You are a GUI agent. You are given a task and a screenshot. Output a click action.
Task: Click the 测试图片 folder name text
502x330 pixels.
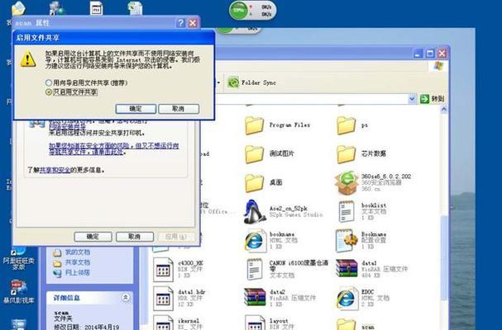(281, 153)
